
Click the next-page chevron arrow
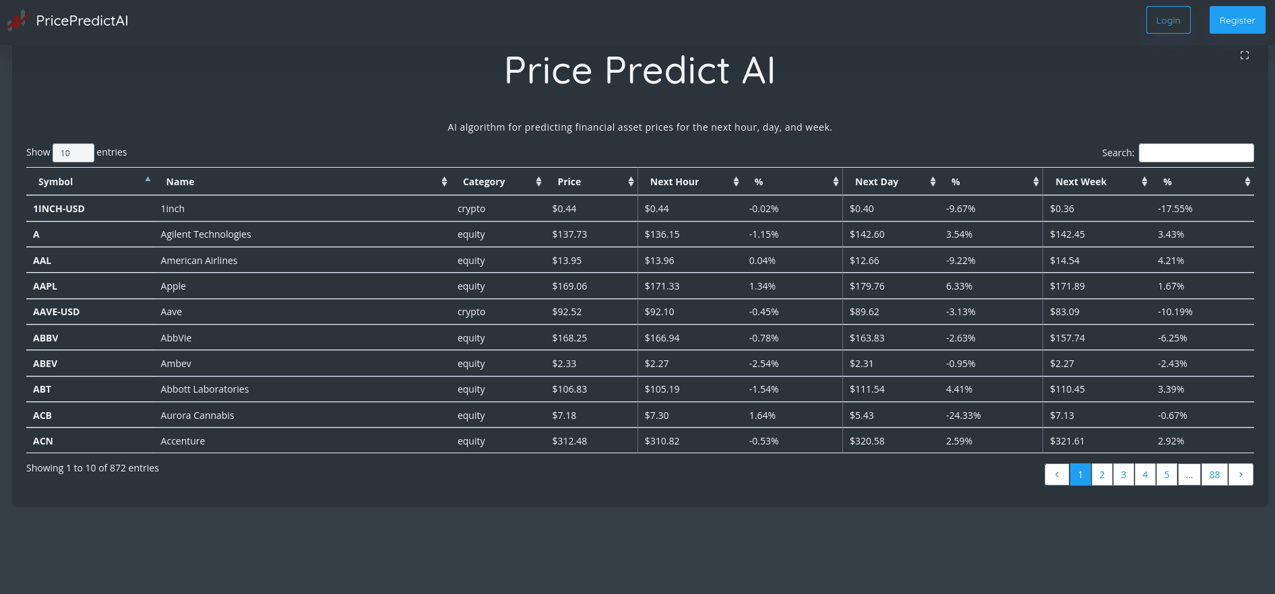click(1241, 474)
